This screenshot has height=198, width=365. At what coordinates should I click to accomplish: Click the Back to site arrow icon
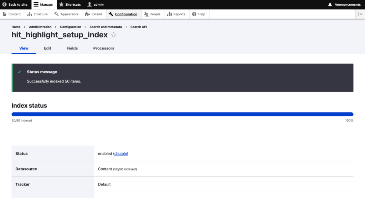pyautogui.click(x=5, y=5)
